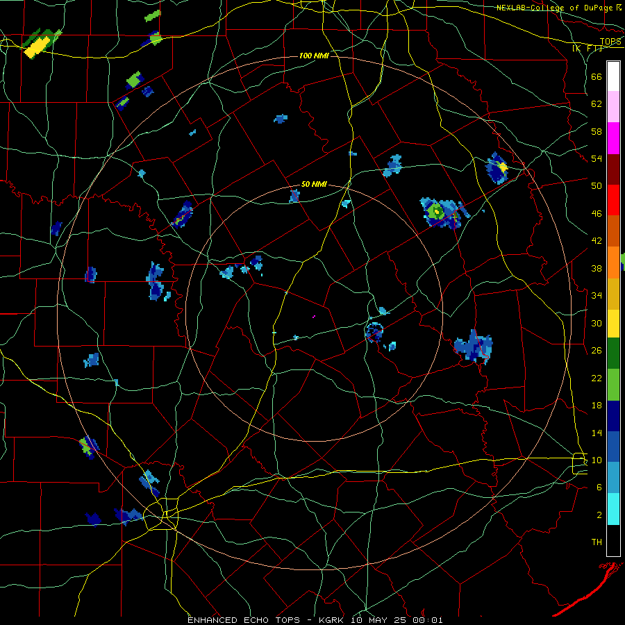Click legend value "66"

click(x=597, y=76)
